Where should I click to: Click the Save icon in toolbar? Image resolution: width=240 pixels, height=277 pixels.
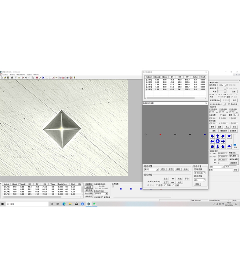coord(9,78)
